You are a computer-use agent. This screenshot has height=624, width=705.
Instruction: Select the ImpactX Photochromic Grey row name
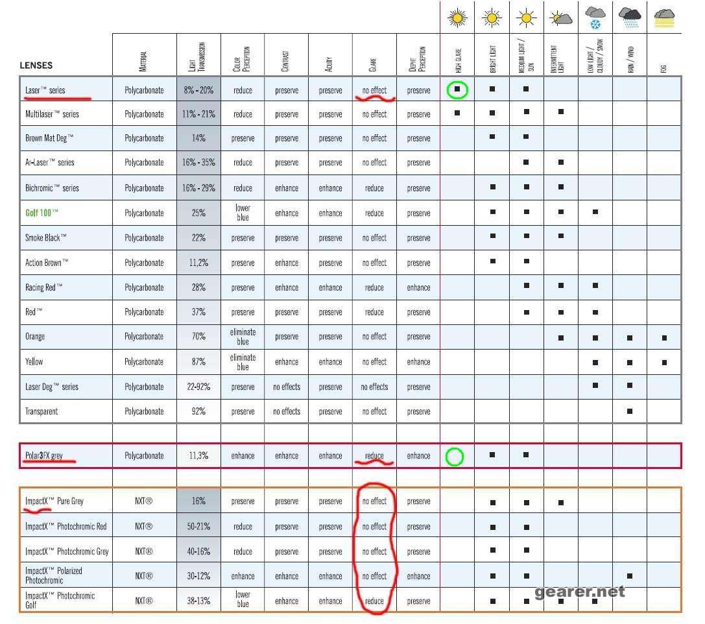[x=67, y=551]
